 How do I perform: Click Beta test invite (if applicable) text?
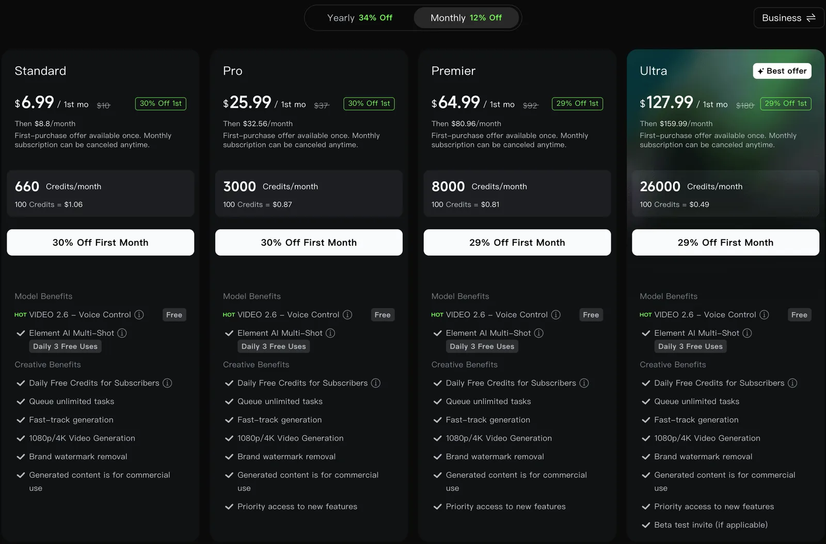pyautogui.click(x=711, y=525)
